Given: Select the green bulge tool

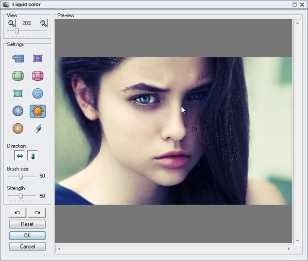Looking at the screenshot, I should [x=18, y=76].
